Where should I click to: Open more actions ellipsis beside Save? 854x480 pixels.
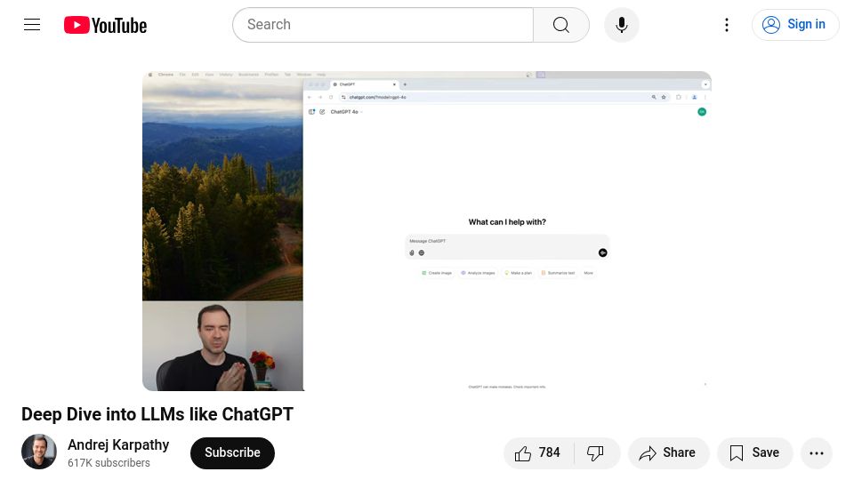tap(817, 452)
